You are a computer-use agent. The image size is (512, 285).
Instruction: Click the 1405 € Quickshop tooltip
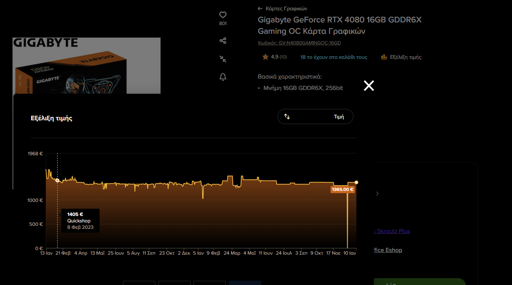click(80, 220)
